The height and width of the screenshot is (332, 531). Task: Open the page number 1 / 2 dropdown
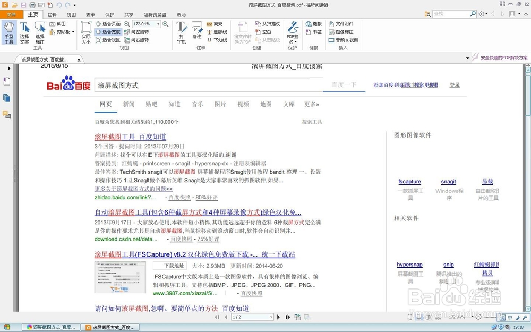(x=271, y=317)
